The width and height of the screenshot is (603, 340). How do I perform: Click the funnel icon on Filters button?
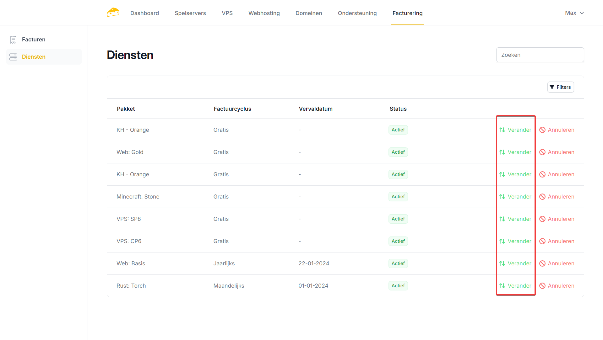pos(552,87)
